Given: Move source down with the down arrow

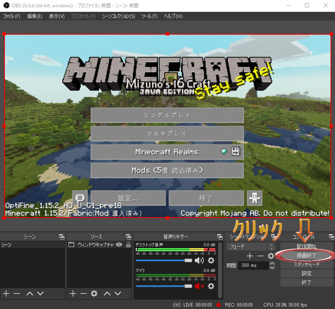Looking at the screenshot, I should pos(118,293).
